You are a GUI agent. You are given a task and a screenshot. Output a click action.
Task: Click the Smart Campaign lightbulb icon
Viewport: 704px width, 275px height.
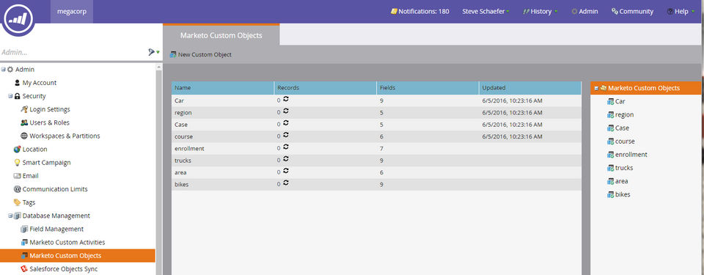(17, 163)
